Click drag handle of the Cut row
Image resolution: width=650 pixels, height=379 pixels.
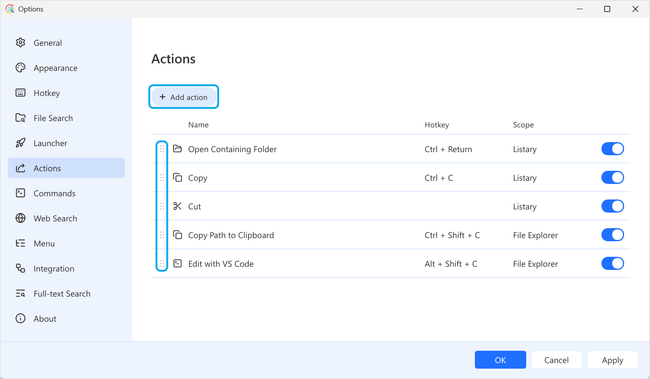click(162, 206)
